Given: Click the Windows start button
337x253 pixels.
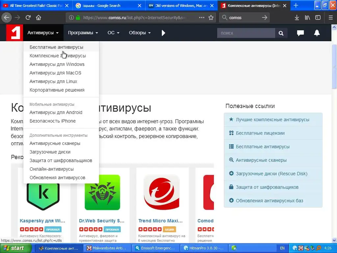Looking at the screenshot, I should pyautogui.click(x=15, y=248).
